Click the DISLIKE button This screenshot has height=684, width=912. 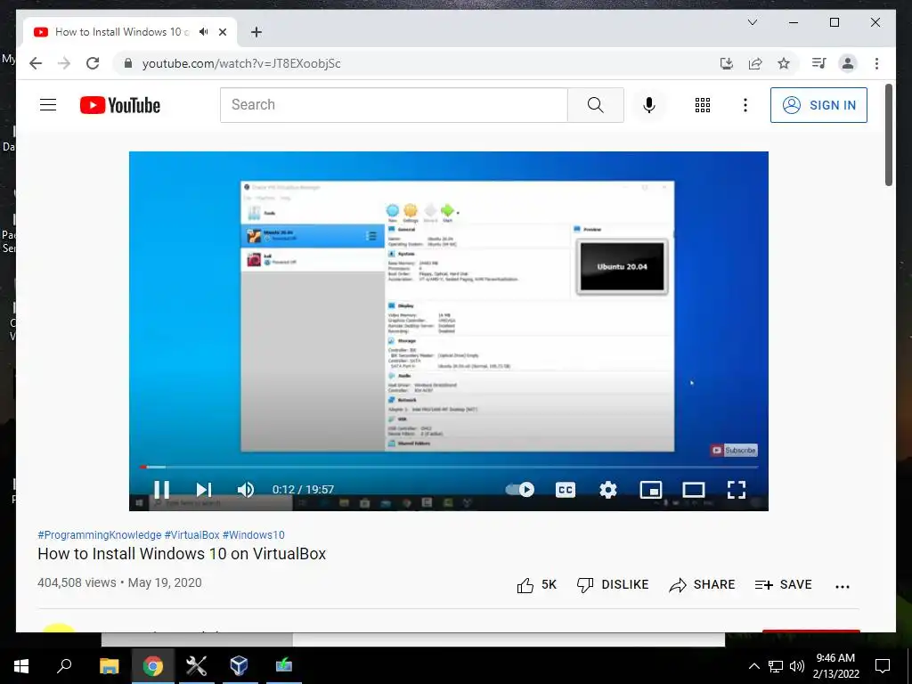(613, 584)
